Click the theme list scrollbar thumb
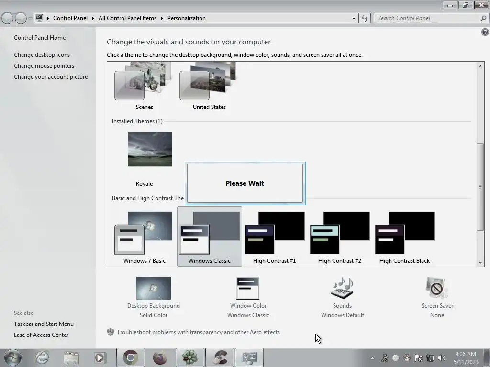490x367 pixels. click(480, 187)
